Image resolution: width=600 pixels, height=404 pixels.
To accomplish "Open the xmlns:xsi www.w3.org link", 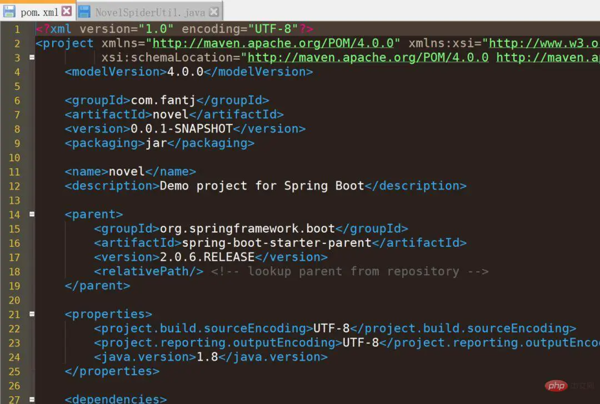I will 543,43.
